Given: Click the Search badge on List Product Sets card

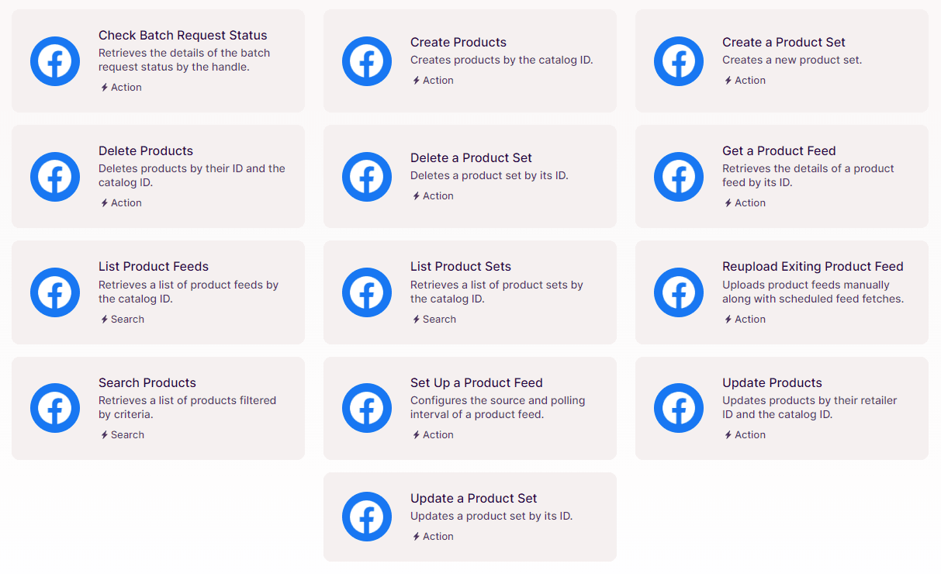Looking at the screenshot, I should click(434, 319).
